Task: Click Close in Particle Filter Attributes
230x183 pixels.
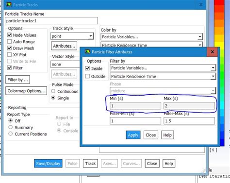Action: coord(150,135)
